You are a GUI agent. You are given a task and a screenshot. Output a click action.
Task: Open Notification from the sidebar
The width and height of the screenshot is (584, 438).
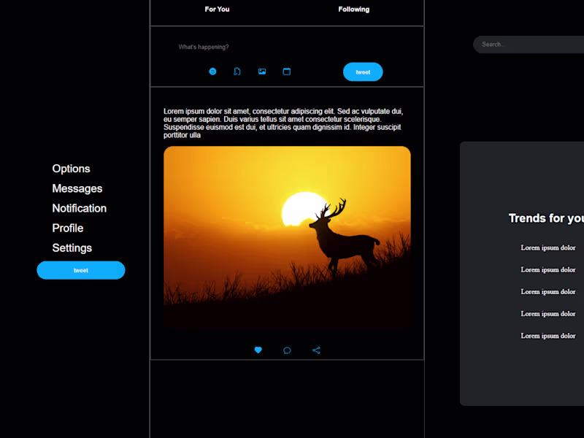(x=80, y=208)
